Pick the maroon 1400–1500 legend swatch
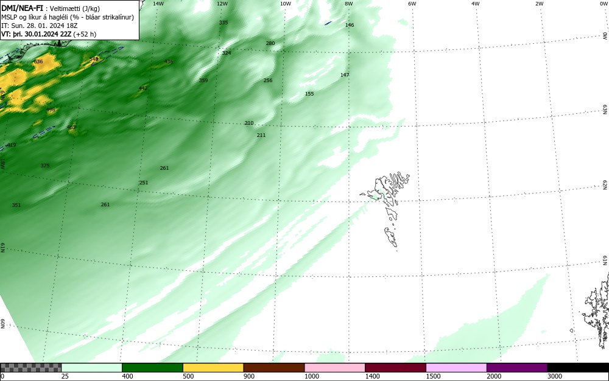 (395, 368)
